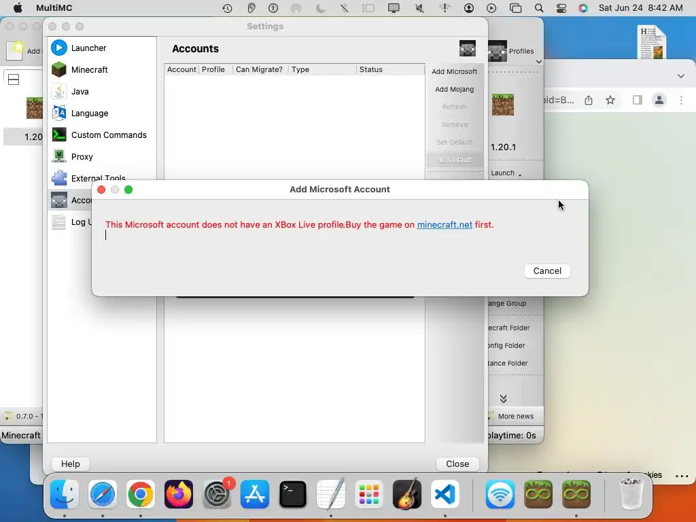Viewport: 696px width, 522px height.
Task: Open Safari from the dock
Action: tap(103, 494)
